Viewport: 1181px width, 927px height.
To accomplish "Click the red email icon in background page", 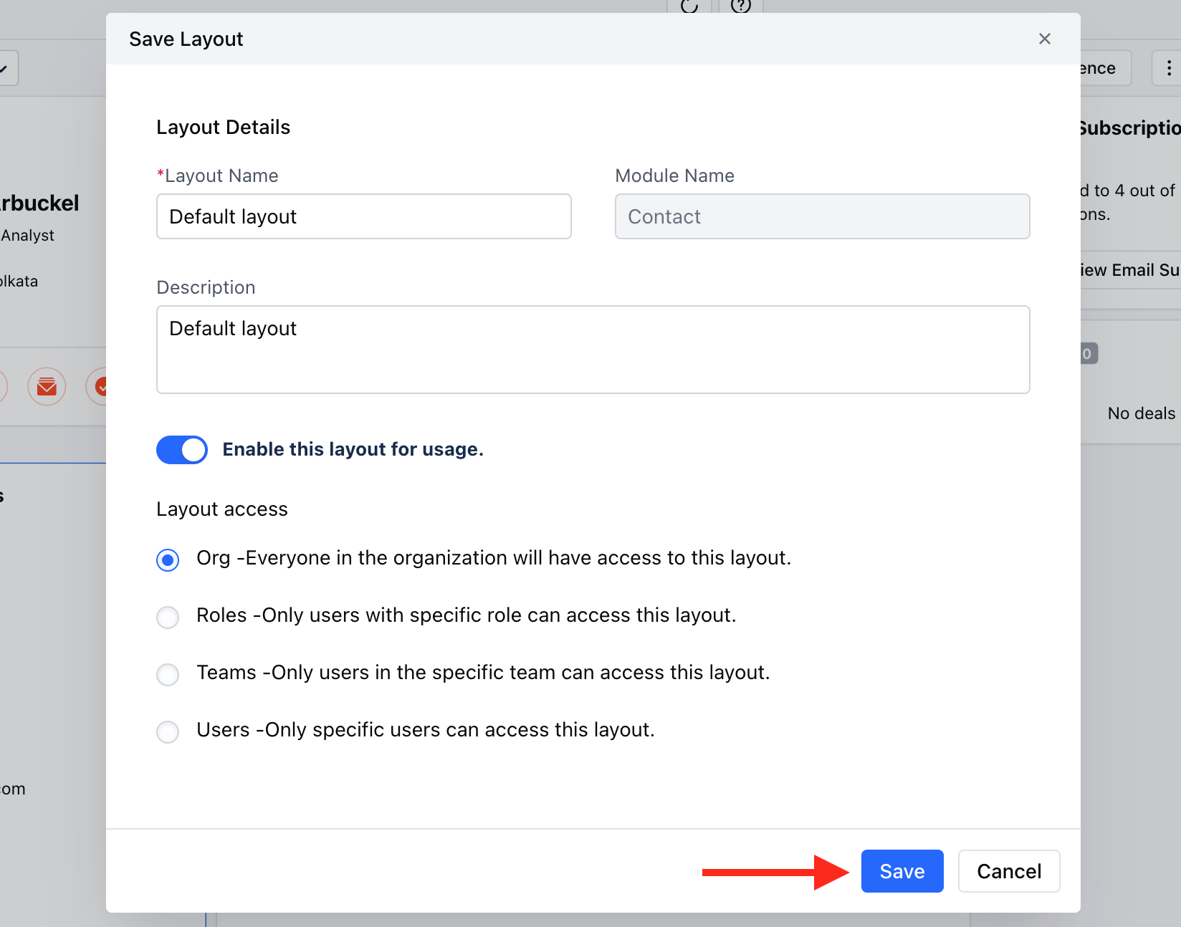I will tap(47, 387).
